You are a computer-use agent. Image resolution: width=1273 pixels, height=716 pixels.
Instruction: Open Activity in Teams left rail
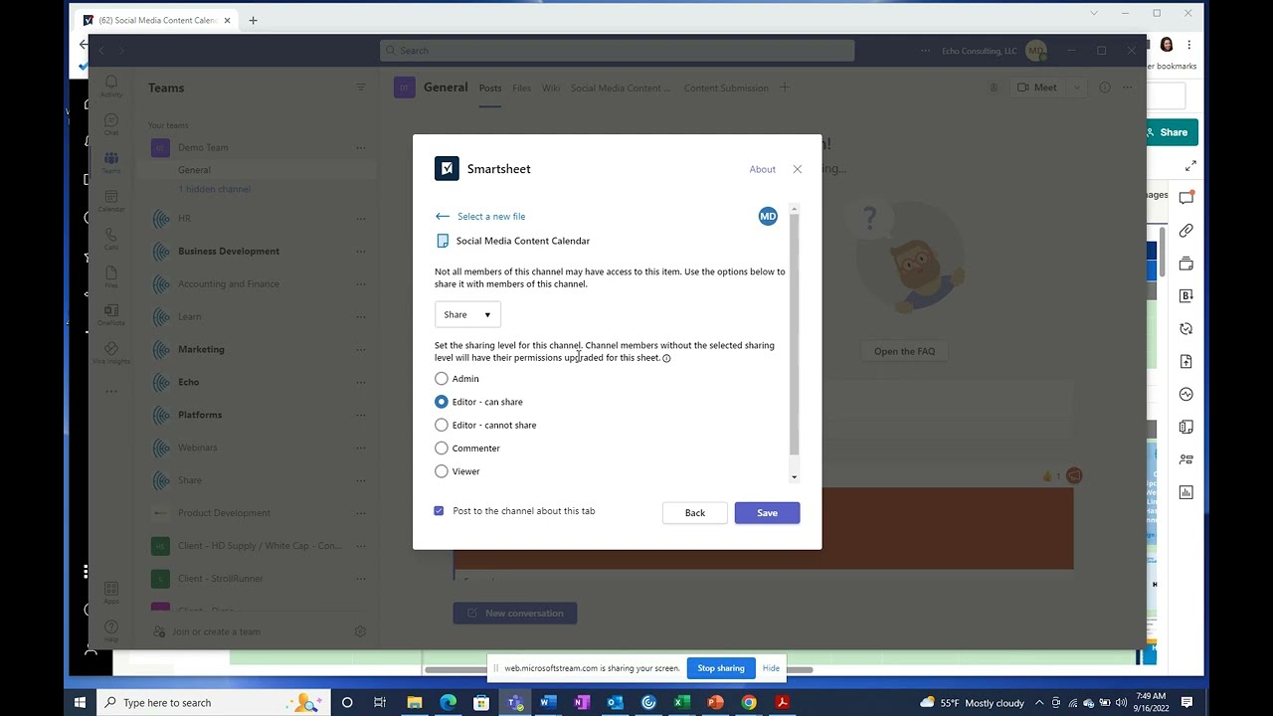(x=111, y=86)
